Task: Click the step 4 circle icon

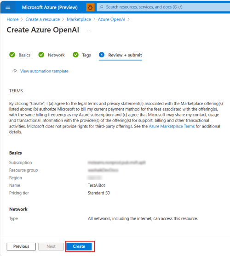Action: [x=102, y=55]
